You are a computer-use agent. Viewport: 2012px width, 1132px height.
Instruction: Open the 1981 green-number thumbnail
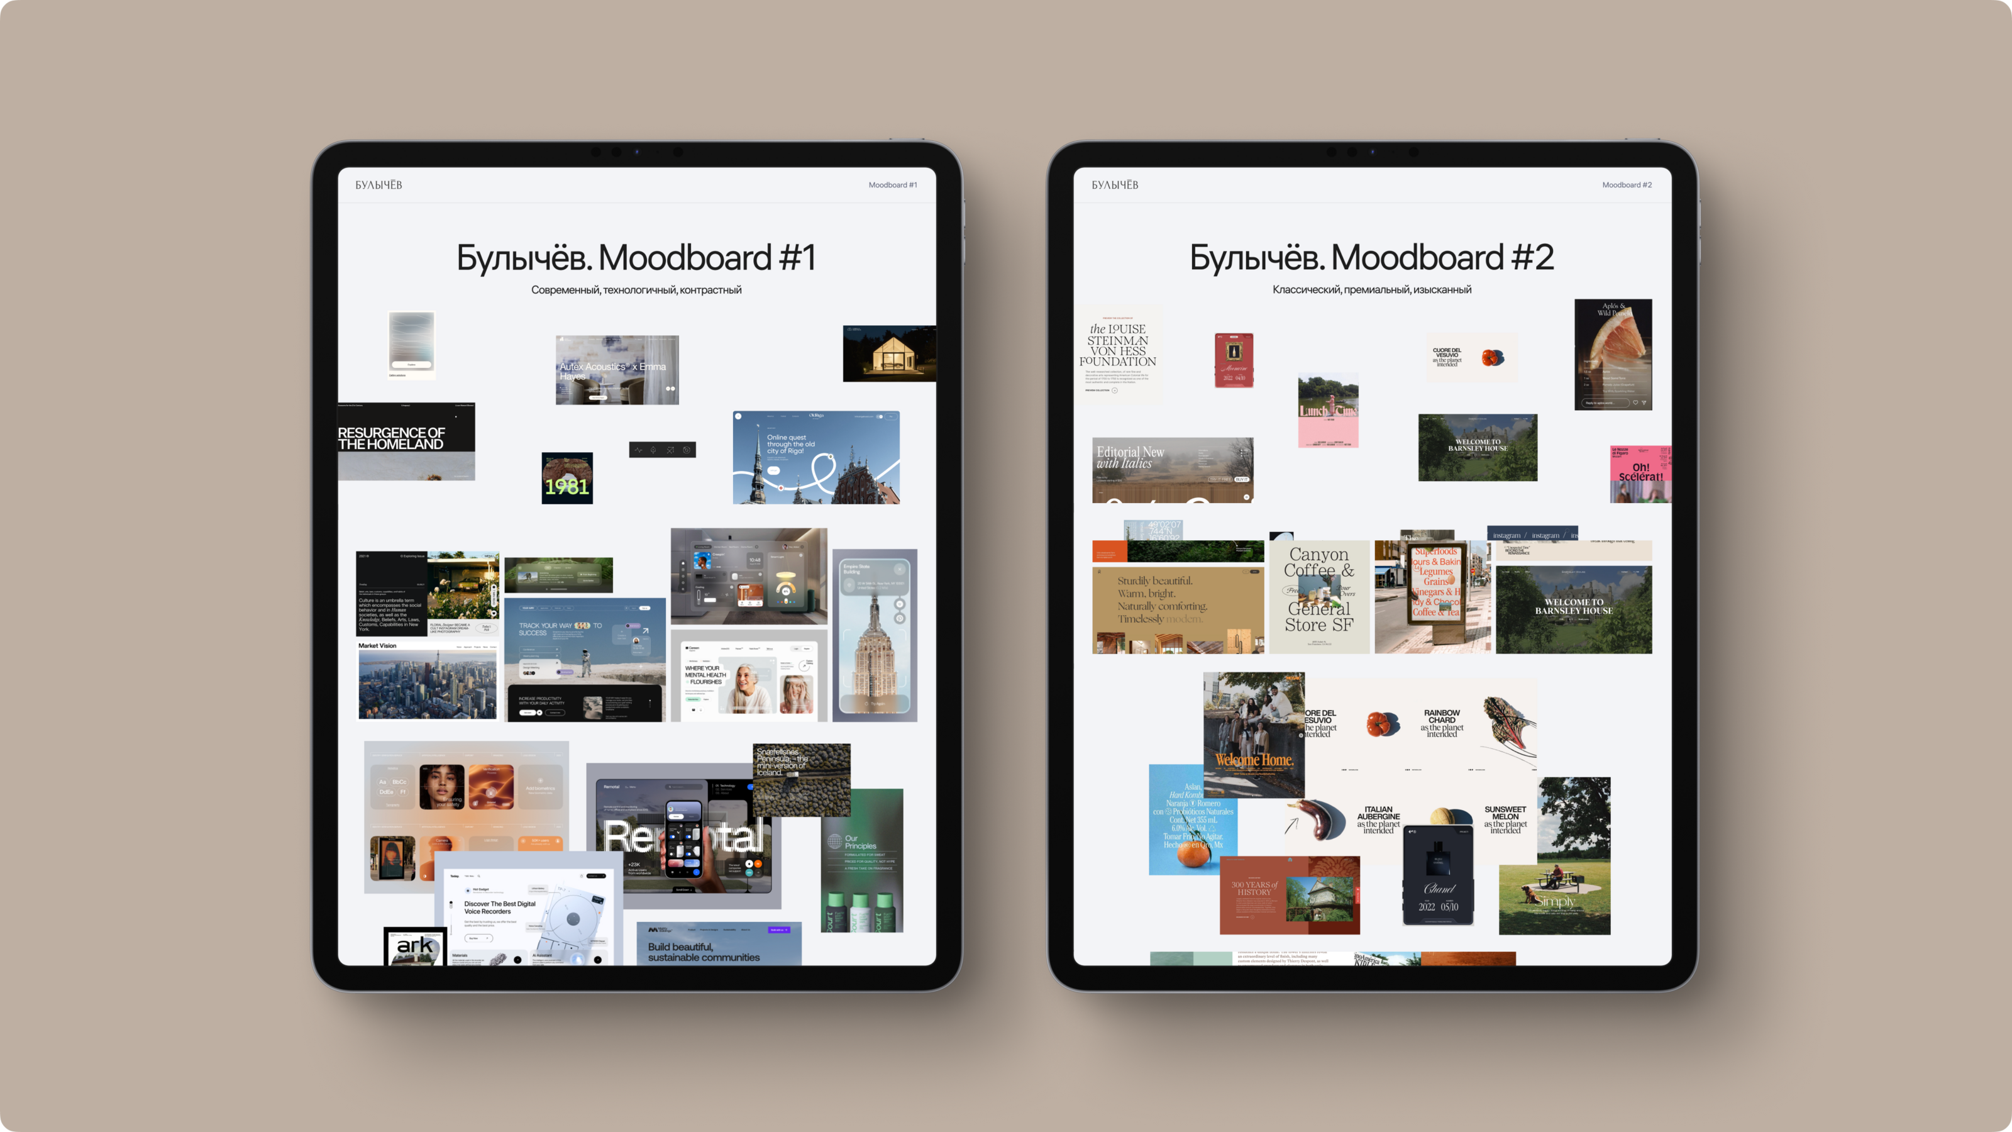point(567,478)
